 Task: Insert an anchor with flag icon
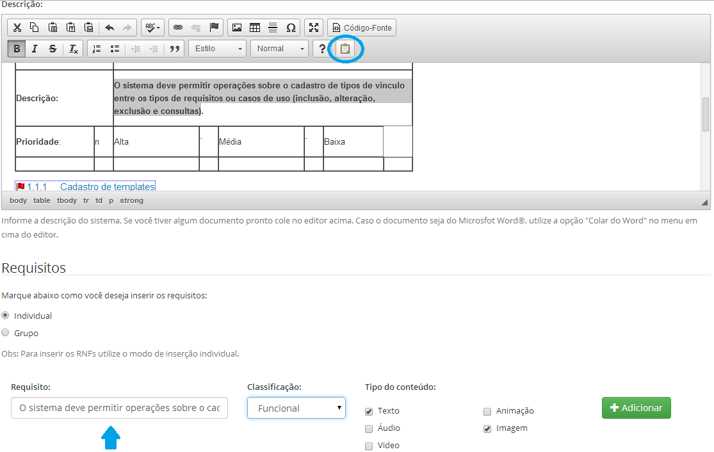214,28
